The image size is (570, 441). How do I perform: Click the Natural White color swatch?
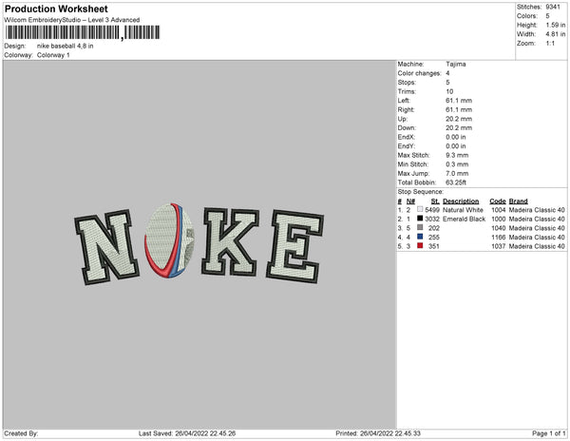[x=420, y=210]
